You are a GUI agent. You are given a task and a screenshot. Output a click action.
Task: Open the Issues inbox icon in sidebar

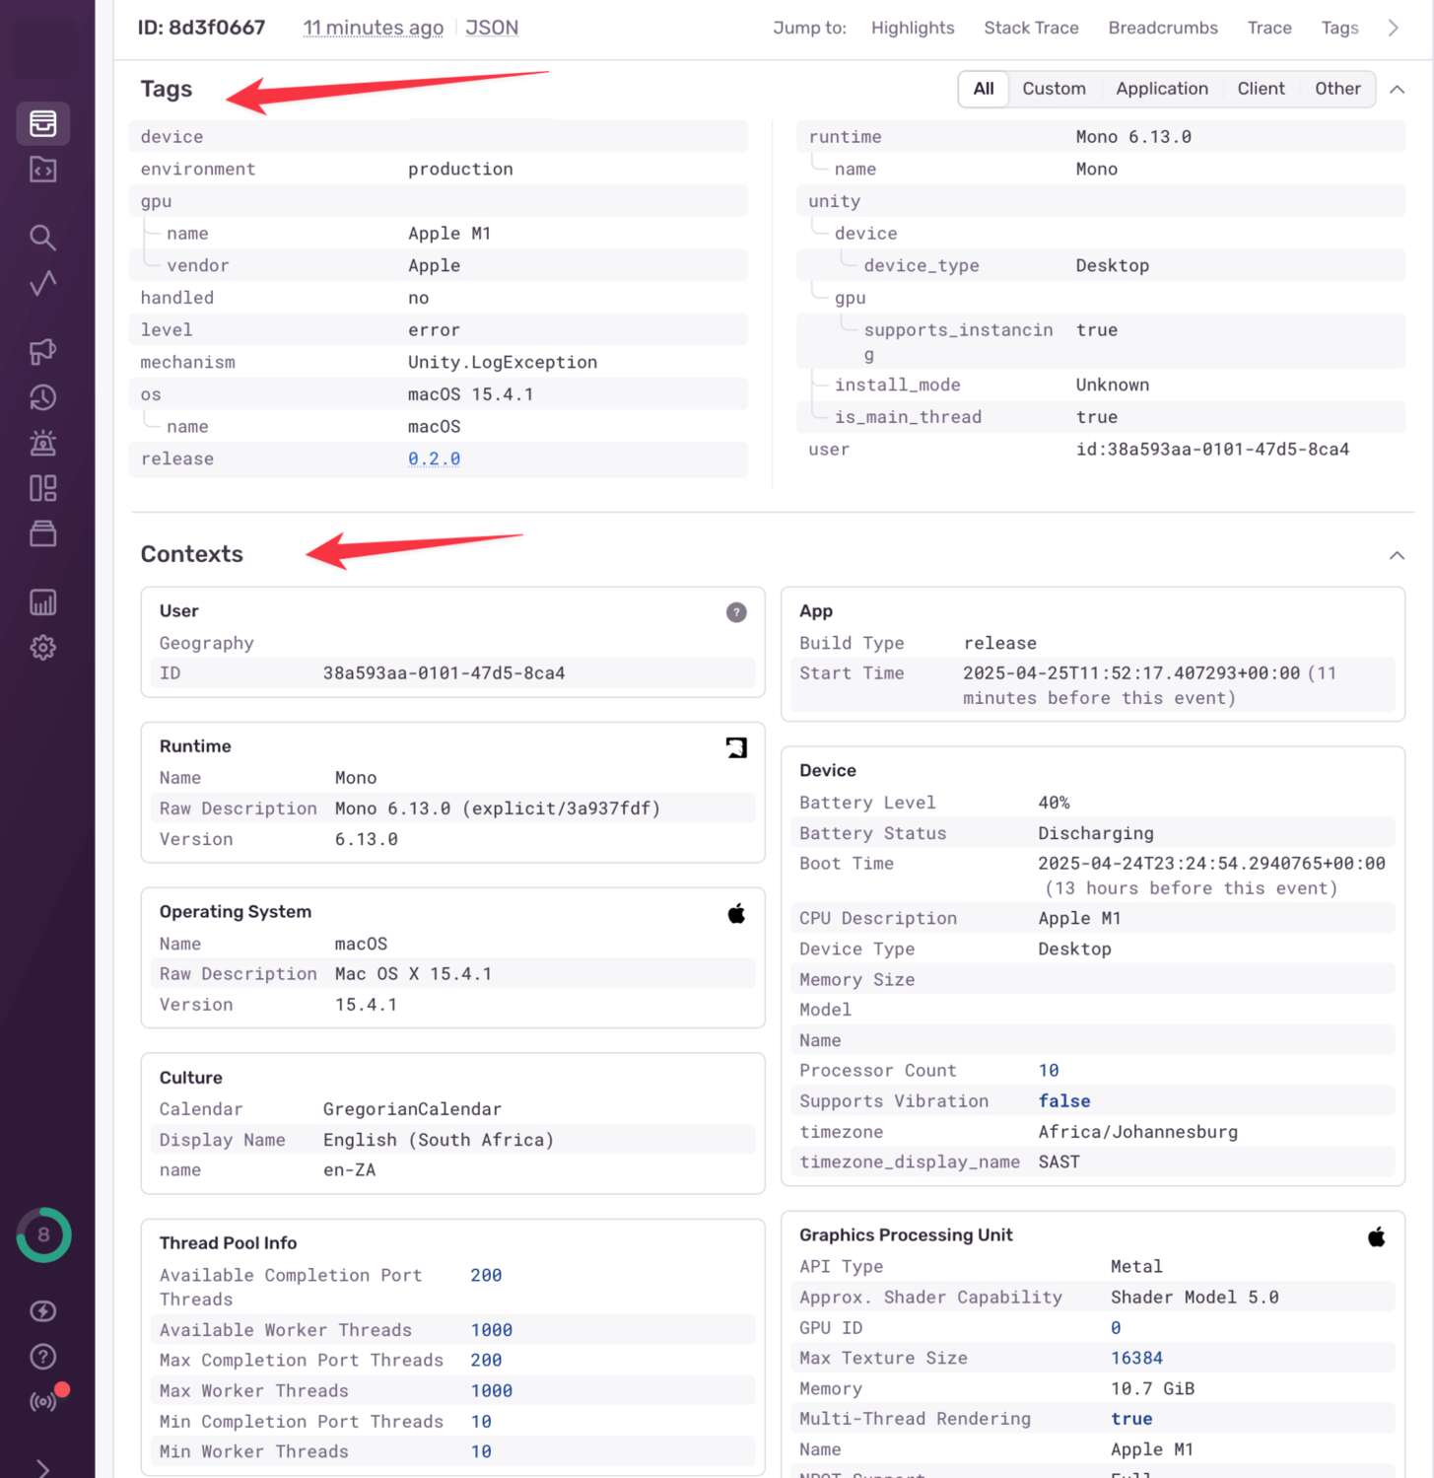[x=42, y=123]
